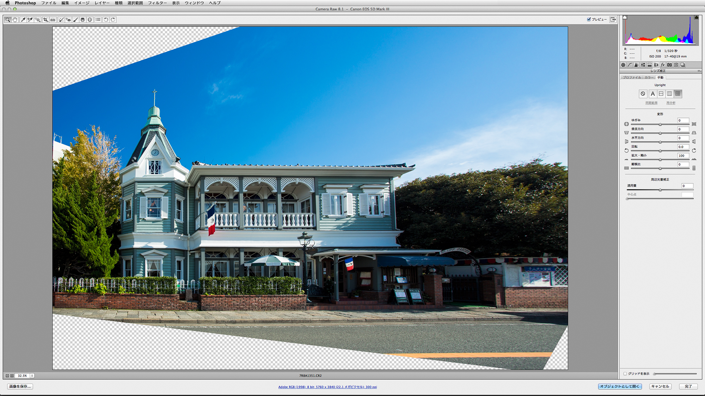Toggle the プレビュー preview checkbox
Screen dimensions: 705x396
pos(589,19)
